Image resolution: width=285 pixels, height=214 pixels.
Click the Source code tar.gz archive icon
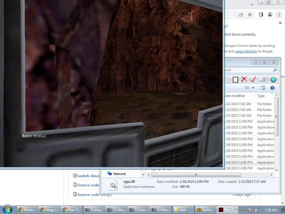coord(75,194)
